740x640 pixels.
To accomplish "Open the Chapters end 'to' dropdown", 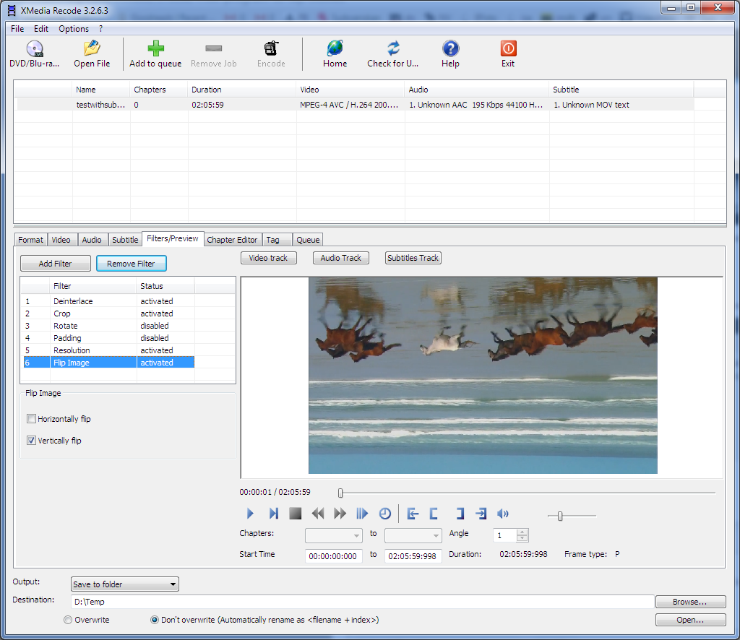I will (413, 535).
